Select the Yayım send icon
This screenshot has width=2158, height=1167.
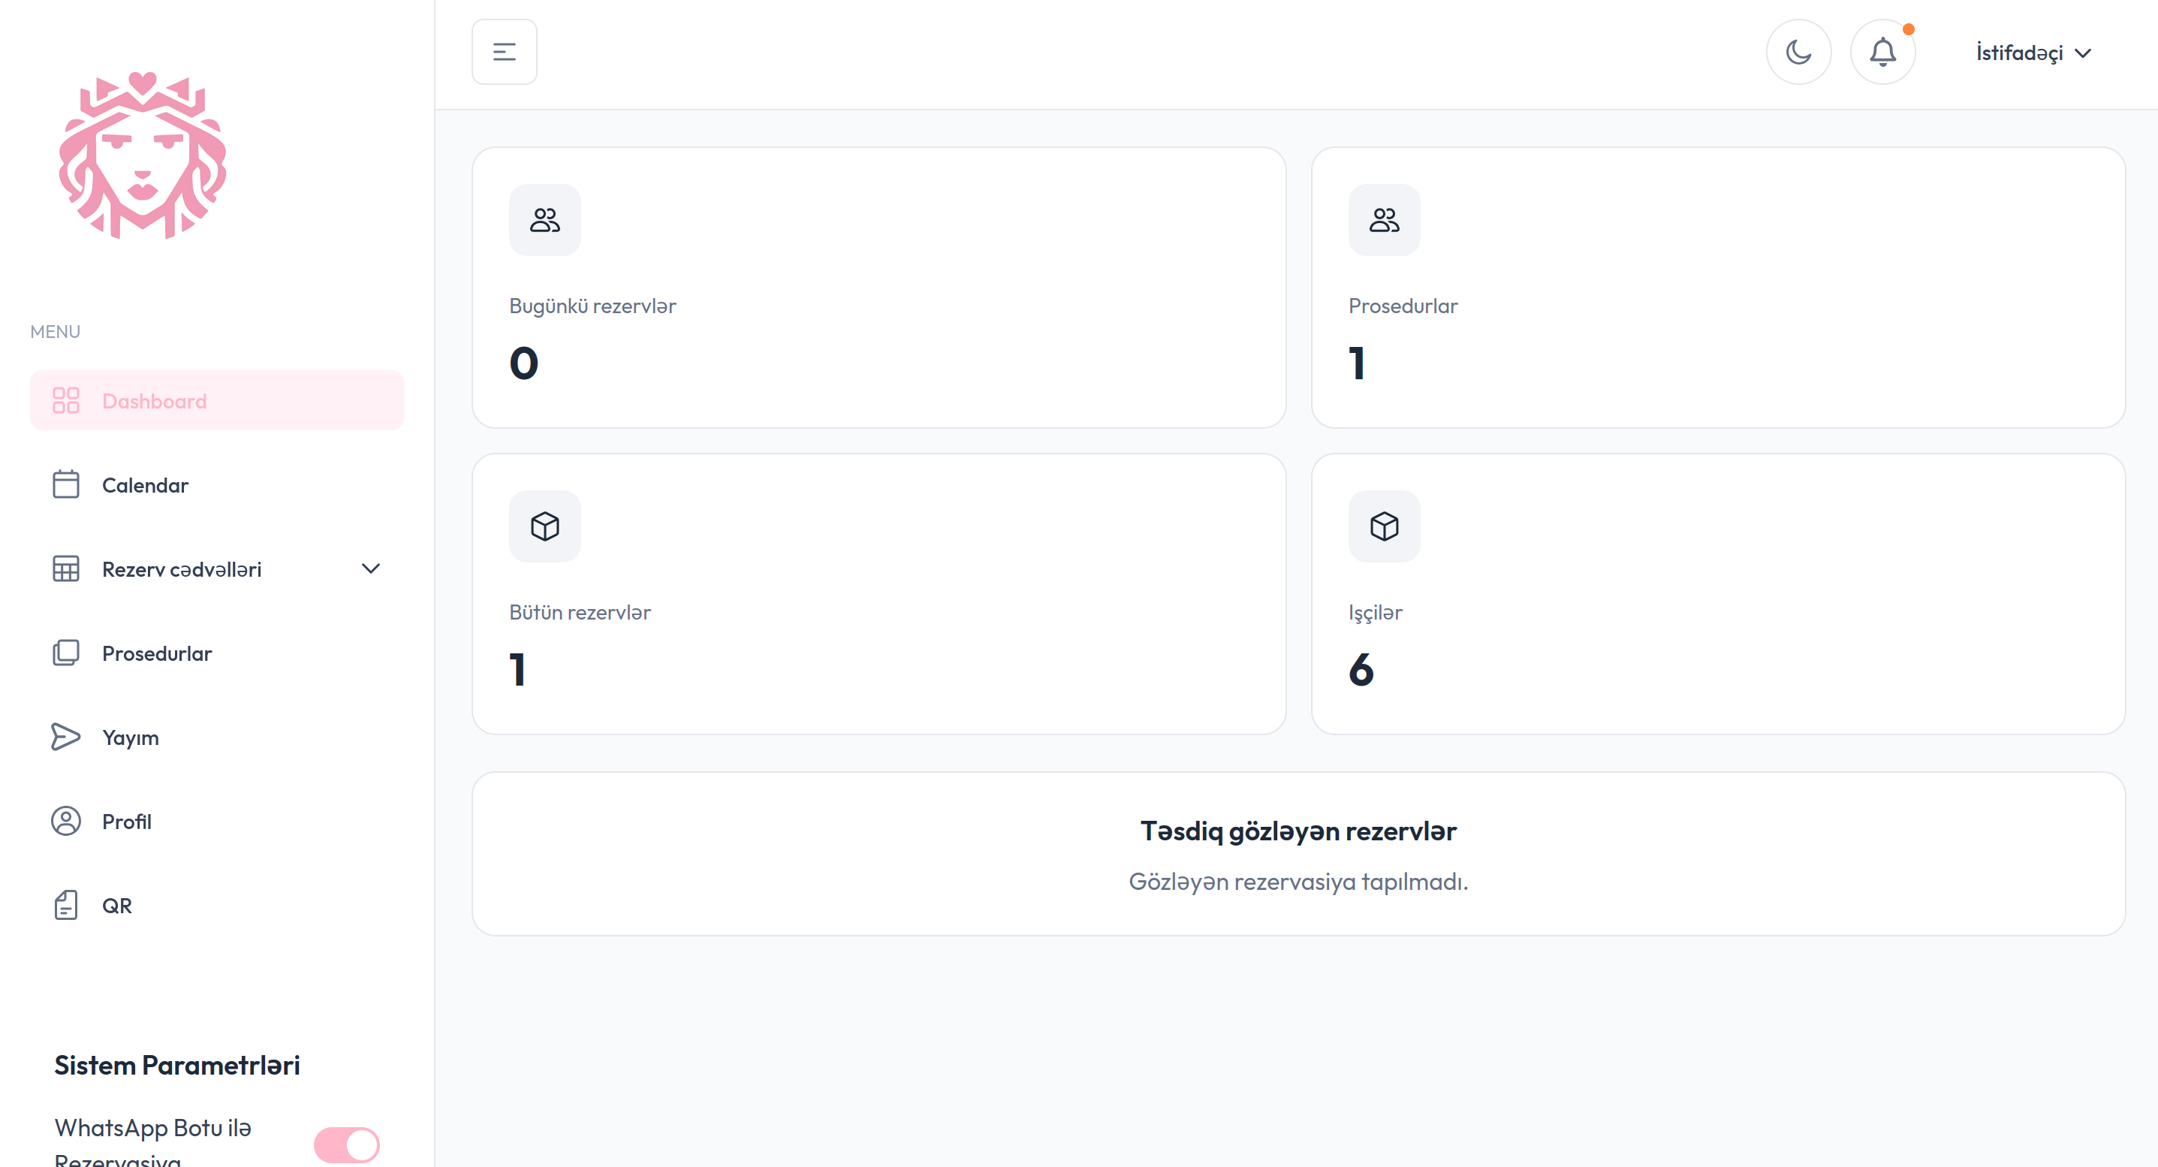point(66,737)
